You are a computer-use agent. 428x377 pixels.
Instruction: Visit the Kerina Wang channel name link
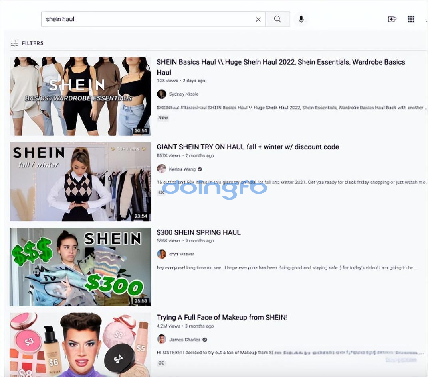(182, 169)
